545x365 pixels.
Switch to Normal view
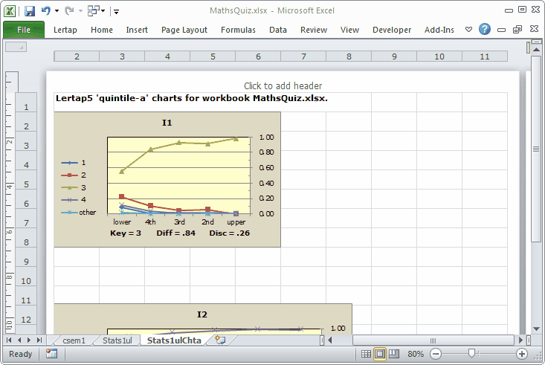pyautogui.click(x=366, y=354)
